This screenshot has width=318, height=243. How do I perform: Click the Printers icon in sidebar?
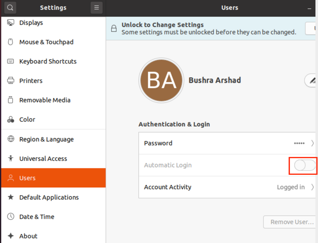(x=11, y=81)
